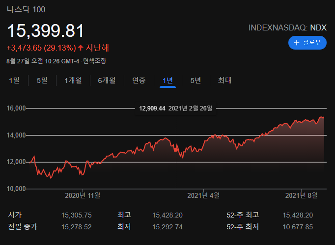Click the +3,473.65 (29.13%) change value
The width and height of the screenshot is (335, 245).
pyautogui.click(x=41, y=48)
